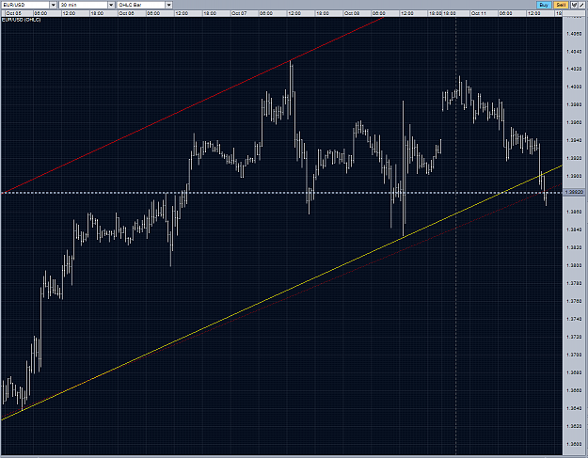Screen dimensions: 588x458
Task: Open the OHLC Bar chart type dropdown arrow
Action: coord(169,5)
